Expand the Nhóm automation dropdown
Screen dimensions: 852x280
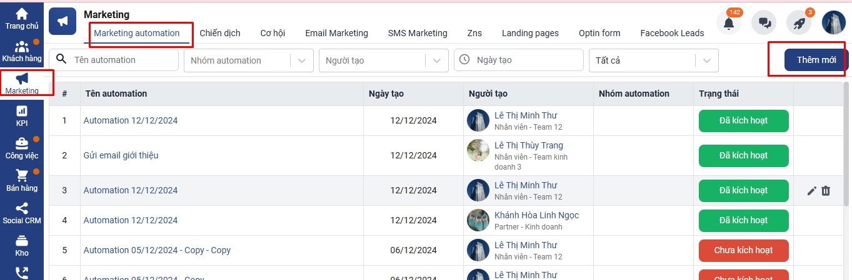(302, 60)
